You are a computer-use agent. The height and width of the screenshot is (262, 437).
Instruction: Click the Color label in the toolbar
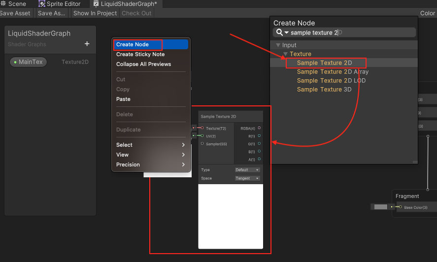click(x=428, y=13)
